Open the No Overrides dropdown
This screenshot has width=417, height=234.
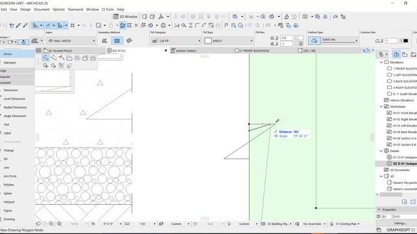coord(313,224)
